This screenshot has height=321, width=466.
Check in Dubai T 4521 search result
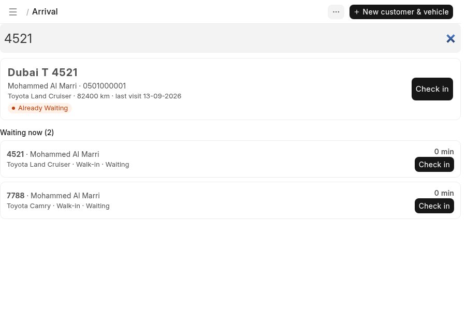[432, 89]
